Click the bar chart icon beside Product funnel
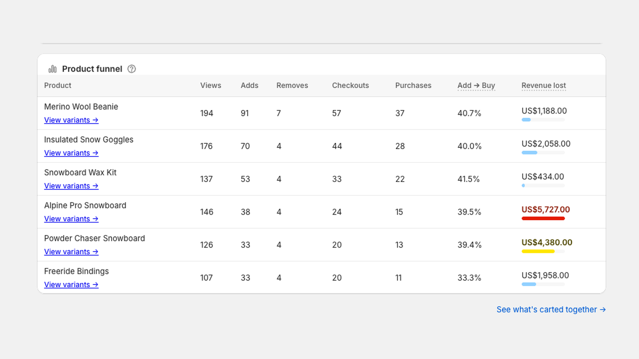Screen dimensions: 639x359 (x=53, y=69)
